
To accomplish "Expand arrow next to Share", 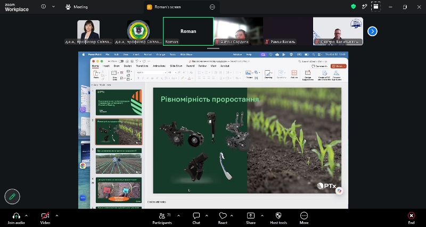I will [x=262, y=216].
